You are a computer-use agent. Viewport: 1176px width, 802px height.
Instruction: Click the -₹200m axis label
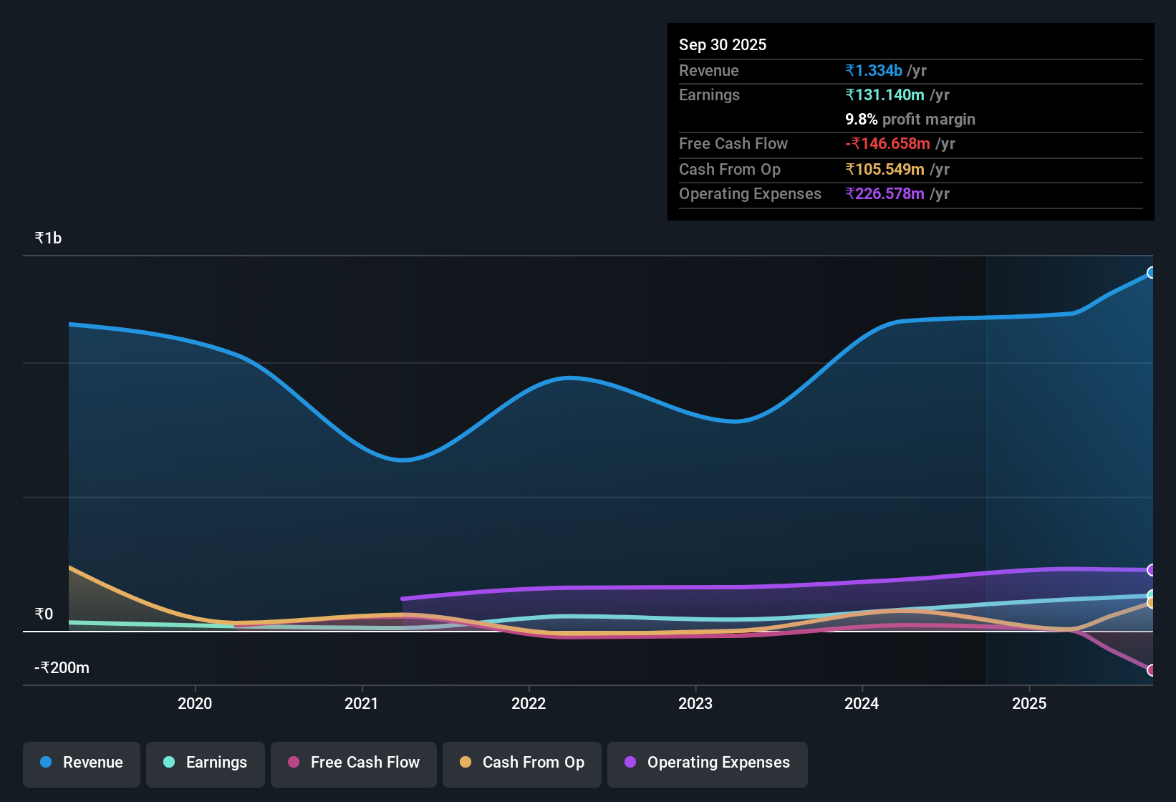pos(61,667)
